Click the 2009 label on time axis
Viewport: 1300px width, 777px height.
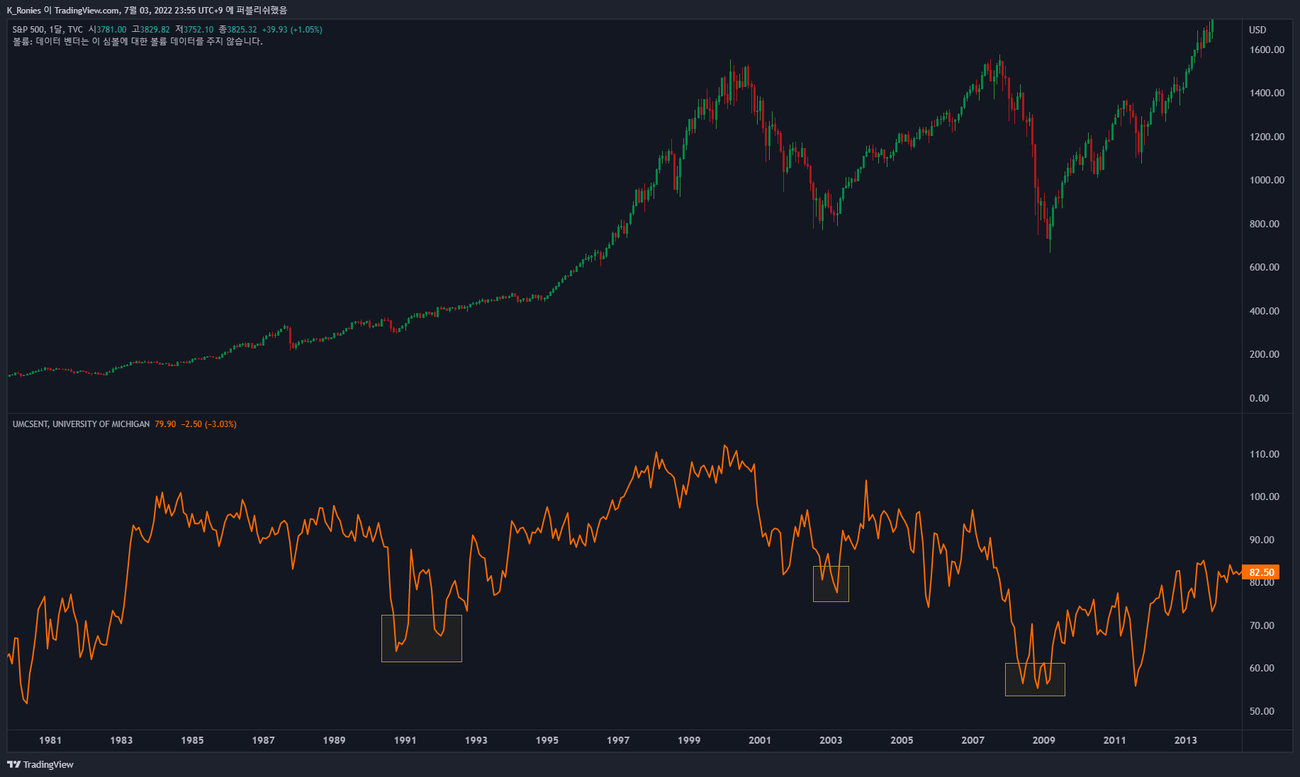point(1043,740)
